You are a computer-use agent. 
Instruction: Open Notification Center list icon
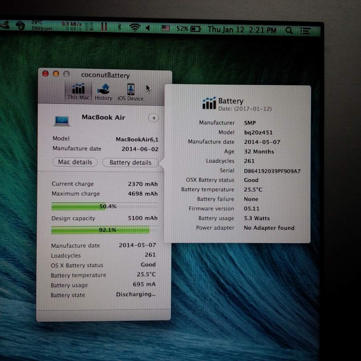tap(306, 31)
